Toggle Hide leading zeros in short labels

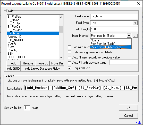[69, 52]
